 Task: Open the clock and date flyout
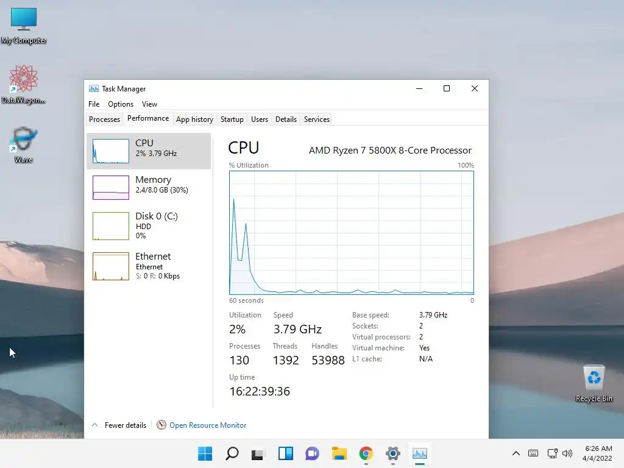coord(598,453)
